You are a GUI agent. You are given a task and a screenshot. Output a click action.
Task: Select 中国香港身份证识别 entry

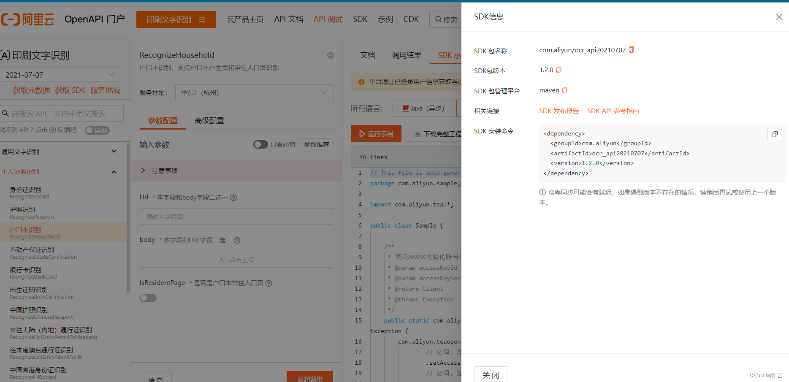(x=63, y=373)
